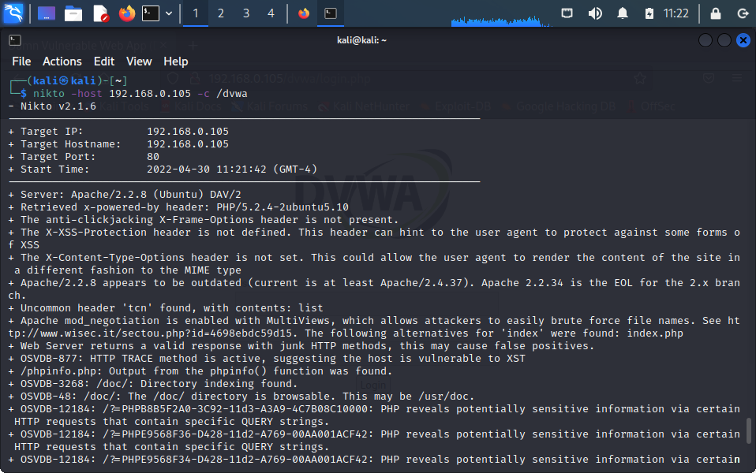The height and width of the screenshot is (473, 756).
Task: Click 'HTTP TRACE method is active' text
Action: [x=175, y=359]
